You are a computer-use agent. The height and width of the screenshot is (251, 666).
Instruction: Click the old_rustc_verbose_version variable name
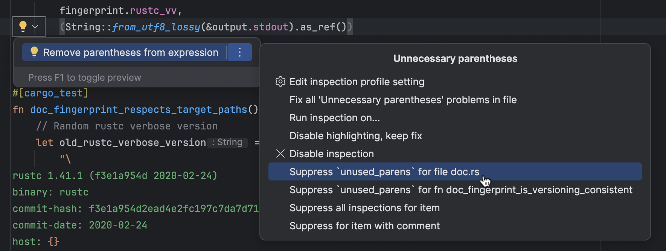pos(133,143)
